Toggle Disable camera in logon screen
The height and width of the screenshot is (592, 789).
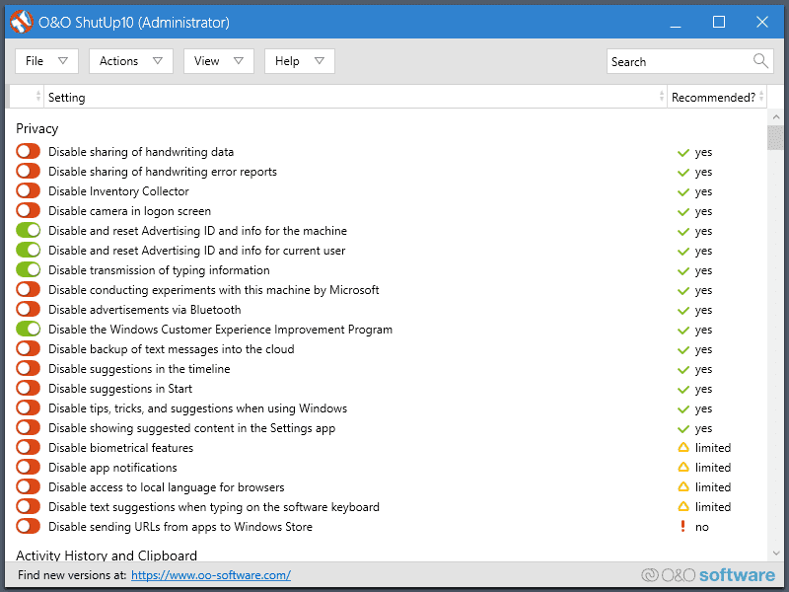point(28,210)
